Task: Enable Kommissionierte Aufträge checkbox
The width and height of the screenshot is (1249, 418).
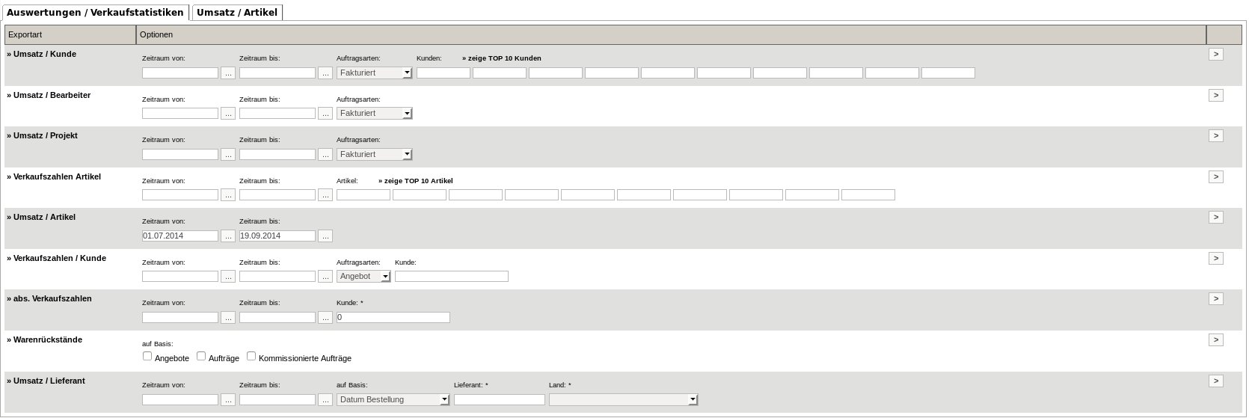Action: coord(251,356)
